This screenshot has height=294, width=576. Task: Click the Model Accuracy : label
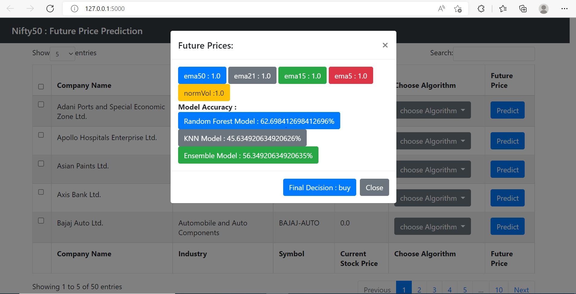pos(207,107)
